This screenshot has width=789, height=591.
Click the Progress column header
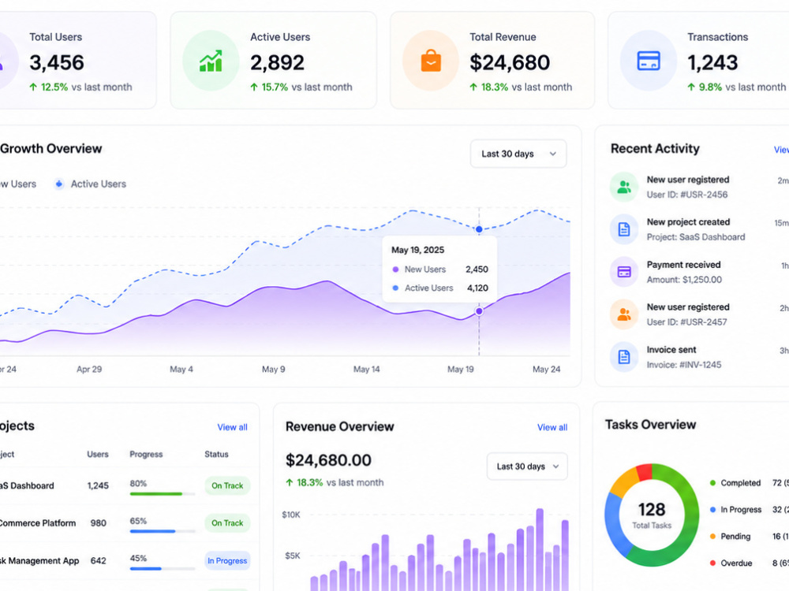146,454
